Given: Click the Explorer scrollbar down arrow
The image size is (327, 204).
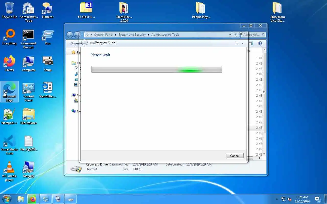Looking at the screenshot, I should [x=264, y=154].
